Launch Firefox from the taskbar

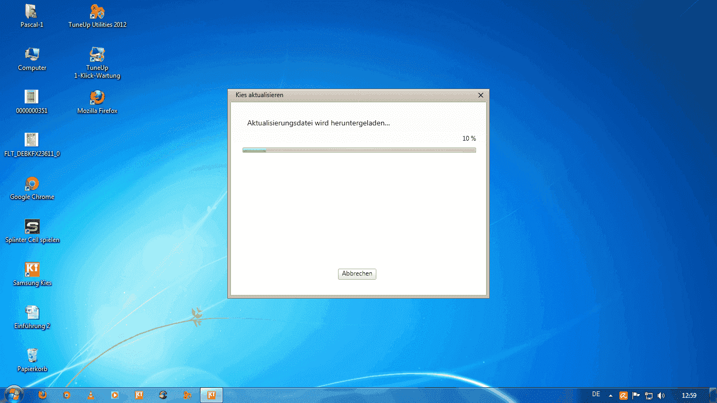[x=43, y=395]
